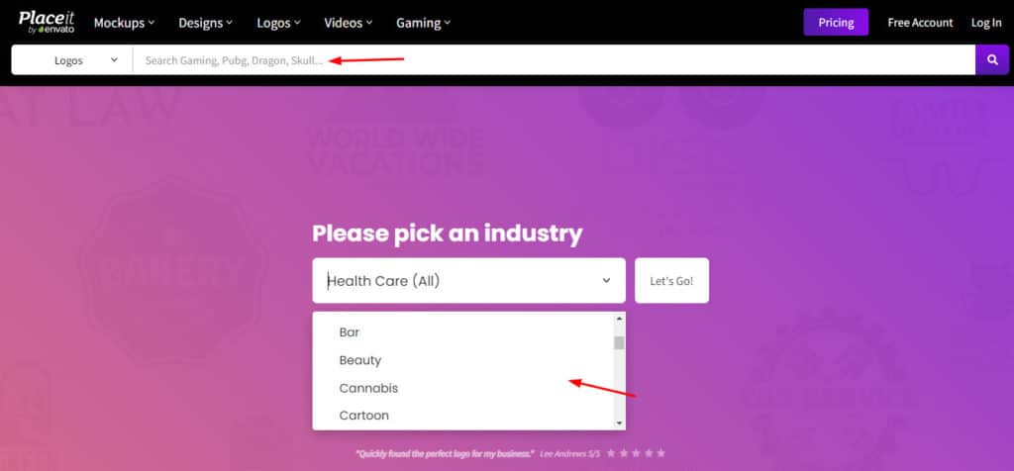Click the Free Account link
This screenshot has width=1014, height=471.
click(920, 23)
